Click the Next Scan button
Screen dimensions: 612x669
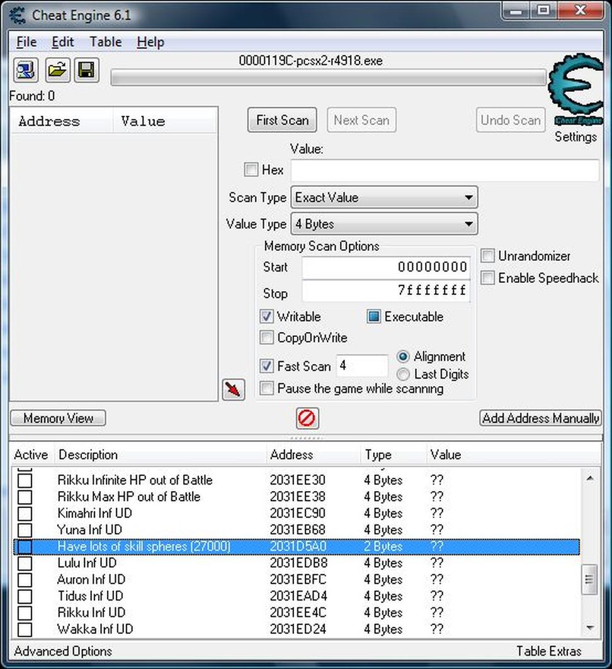click(361, 120)
